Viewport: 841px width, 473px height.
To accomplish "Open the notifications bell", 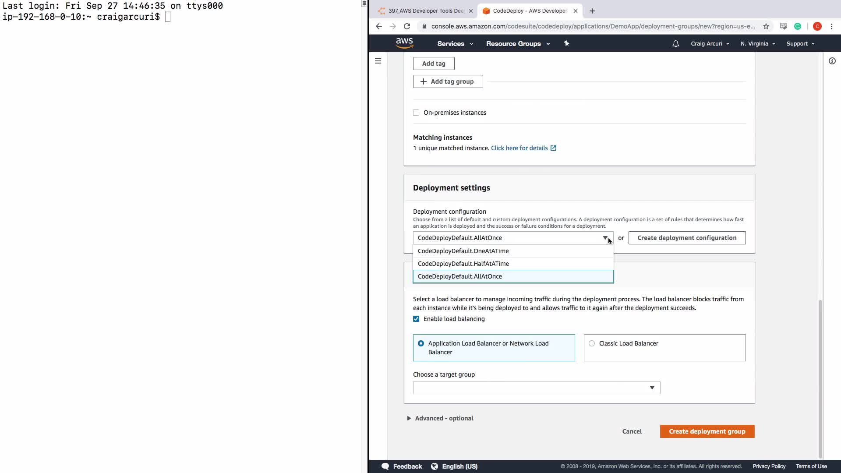I will (675, 44).
